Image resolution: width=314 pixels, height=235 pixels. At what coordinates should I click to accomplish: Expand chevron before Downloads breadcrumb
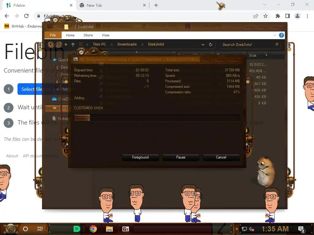pyautogui.click(x=112, y=45)
